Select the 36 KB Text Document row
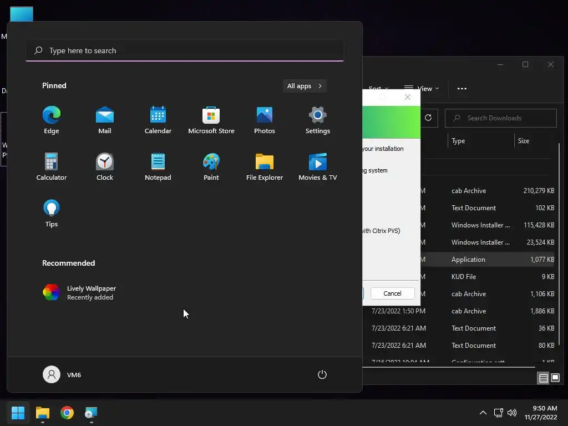This screenshot has width=568, height=426. (x=459, y=328)
